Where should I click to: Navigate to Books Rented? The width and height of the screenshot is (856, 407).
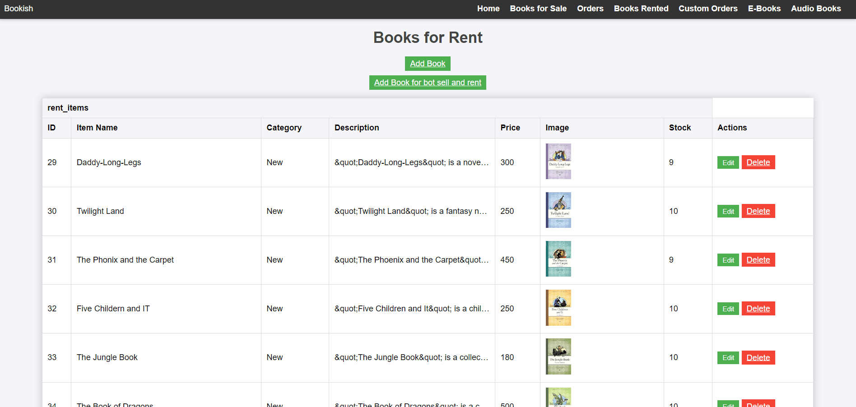click(641, 9)
